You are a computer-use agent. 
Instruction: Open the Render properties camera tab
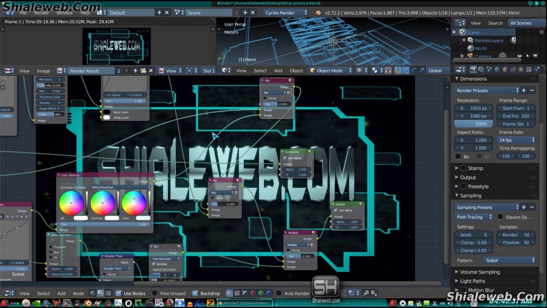pos(473,70)
